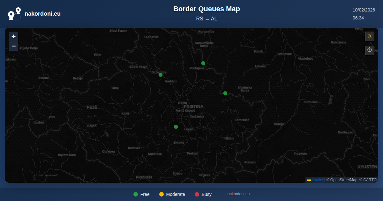Click the nakordoni.eu header title
Screen dimensions: 383x201
42,14
